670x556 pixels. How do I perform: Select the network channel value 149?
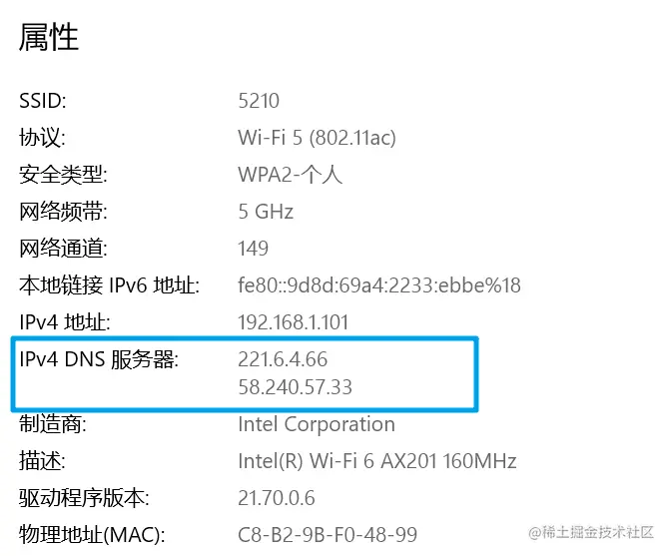coord(254,249)
